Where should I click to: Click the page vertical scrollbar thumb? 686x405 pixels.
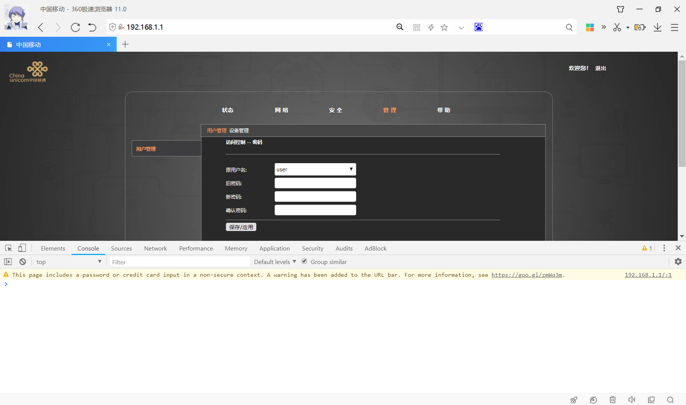pyautogui.click(x=682, y=113)
